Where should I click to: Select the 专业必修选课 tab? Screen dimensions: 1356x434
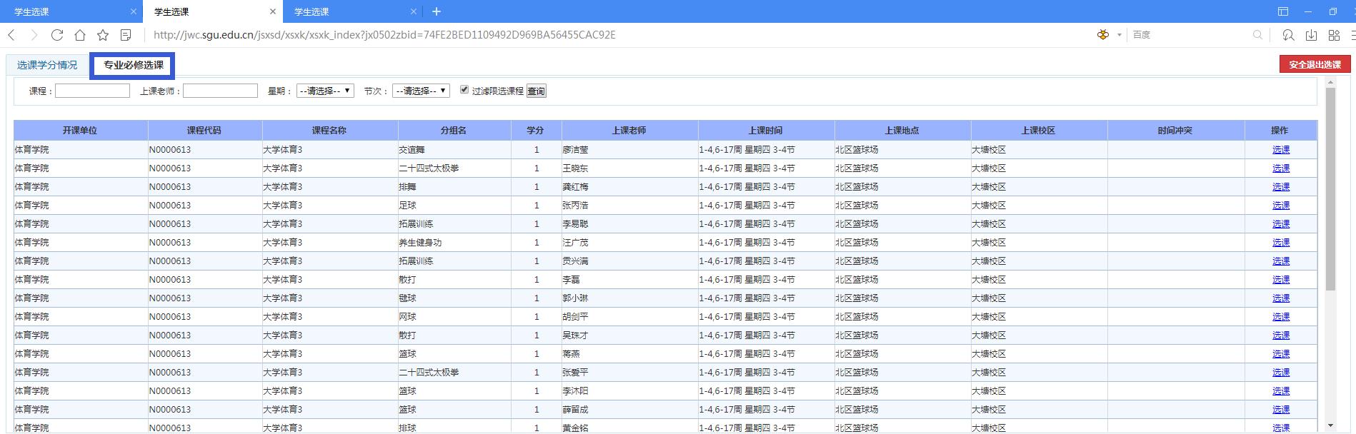tap(133, 66)
